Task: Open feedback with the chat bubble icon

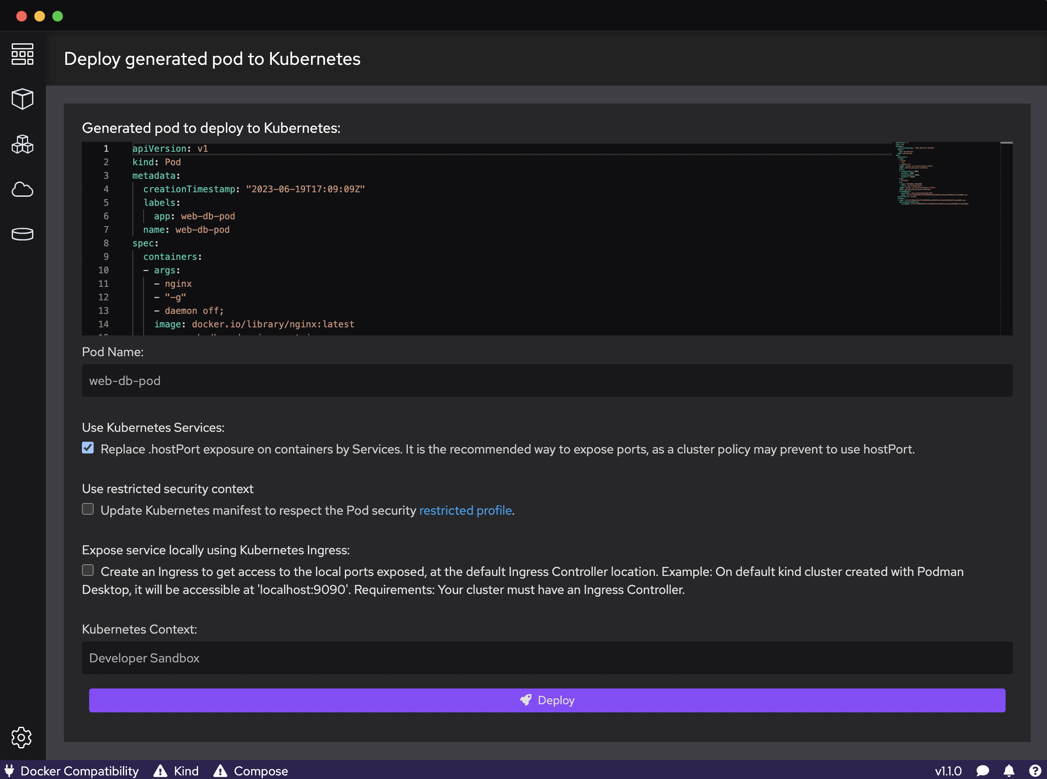Action: (x=983, y=771)
